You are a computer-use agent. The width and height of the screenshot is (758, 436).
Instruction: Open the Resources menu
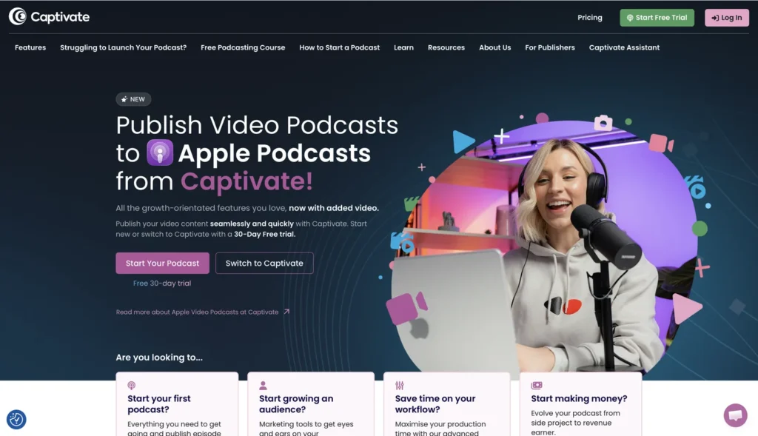point(446,47)
